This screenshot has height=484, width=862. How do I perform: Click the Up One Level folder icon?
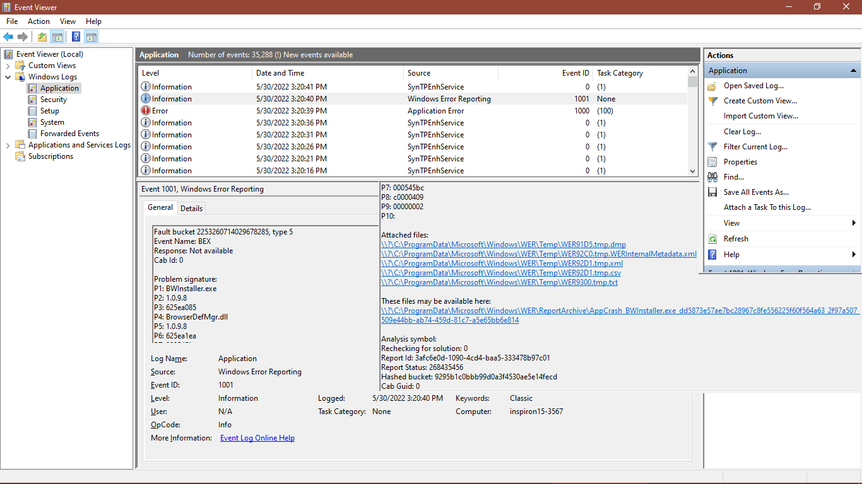42,37
